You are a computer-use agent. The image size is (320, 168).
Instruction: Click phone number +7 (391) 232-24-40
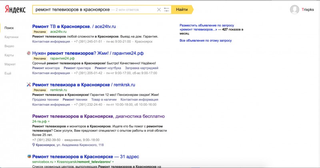coord(88,104)
